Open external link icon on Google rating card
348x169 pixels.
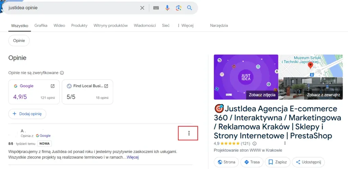(53, 86)
